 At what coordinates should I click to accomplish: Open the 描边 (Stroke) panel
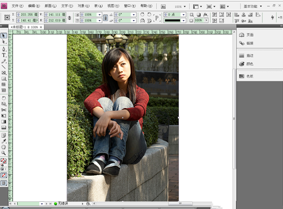click(x=250, y=55)
